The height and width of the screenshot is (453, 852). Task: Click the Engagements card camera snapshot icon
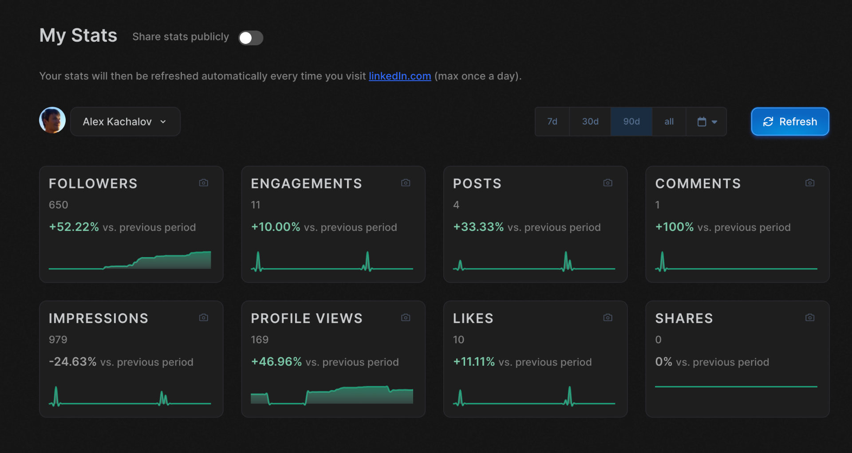pyautogui.click(x=406, y=183)
